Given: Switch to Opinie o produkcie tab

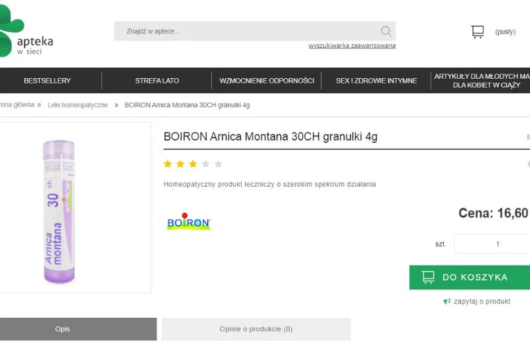Looking at the screenshot, I should 256,329.
